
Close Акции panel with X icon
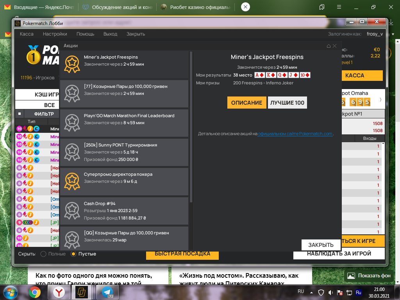[x=334, y=46]
